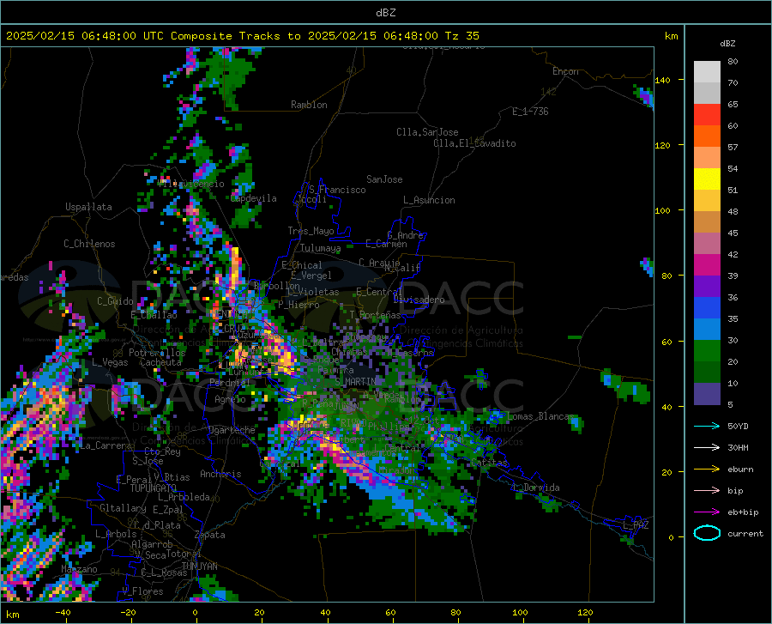Click the L_Dormida place label
The height and width of the screenshot is (624, 772).
[536, 488]
